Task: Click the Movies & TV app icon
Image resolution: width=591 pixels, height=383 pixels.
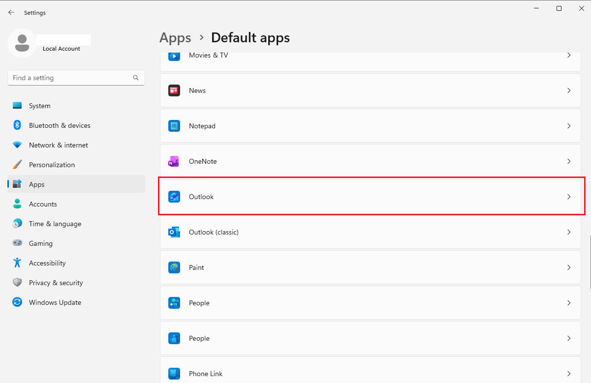Action: 174,56
